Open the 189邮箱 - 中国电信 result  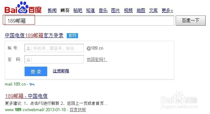(26, 96)
